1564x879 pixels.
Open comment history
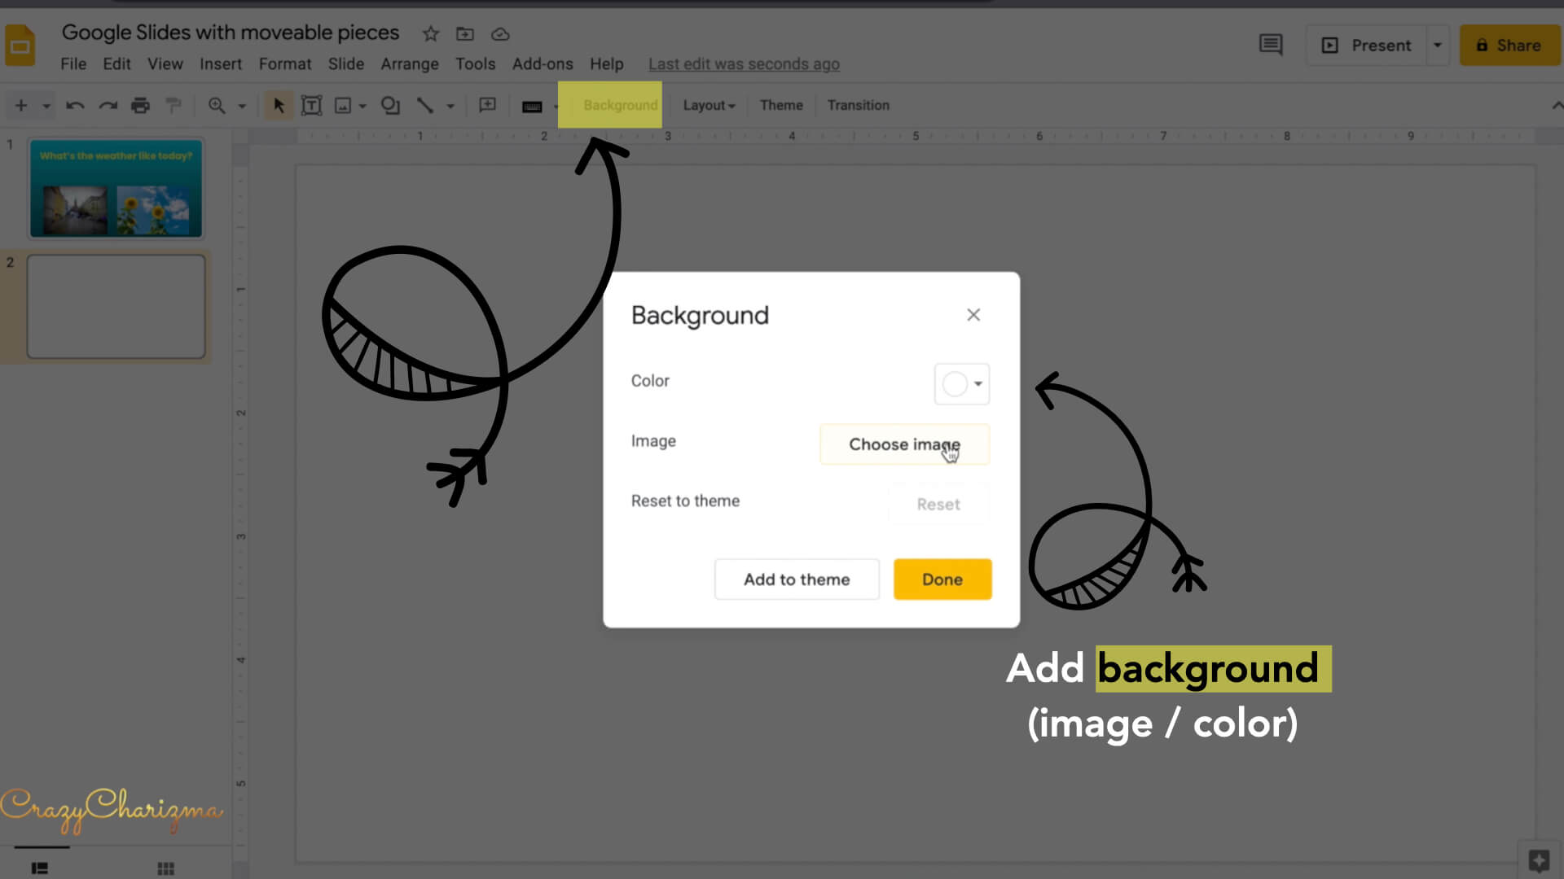(x=1270, y=45)
